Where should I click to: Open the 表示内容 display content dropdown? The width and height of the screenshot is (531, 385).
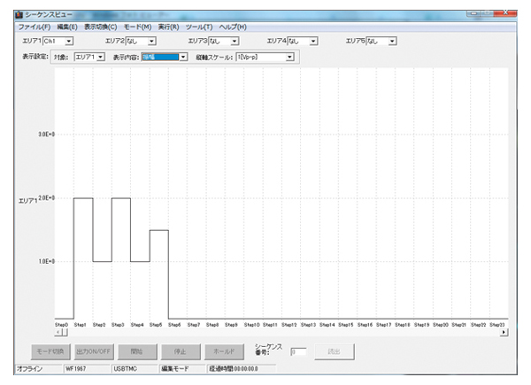183,58
